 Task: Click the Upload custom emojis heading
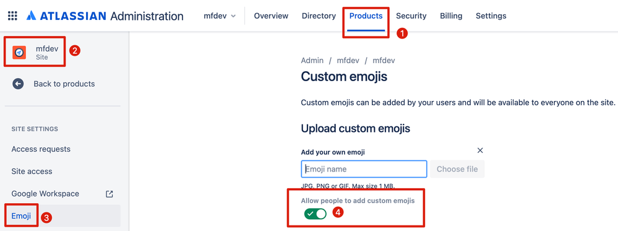[356, 128]
